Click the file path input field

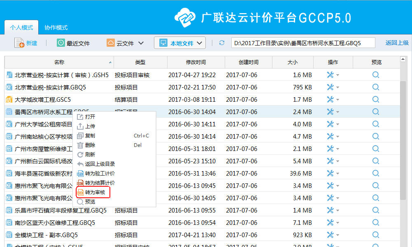tap(303, 43)
